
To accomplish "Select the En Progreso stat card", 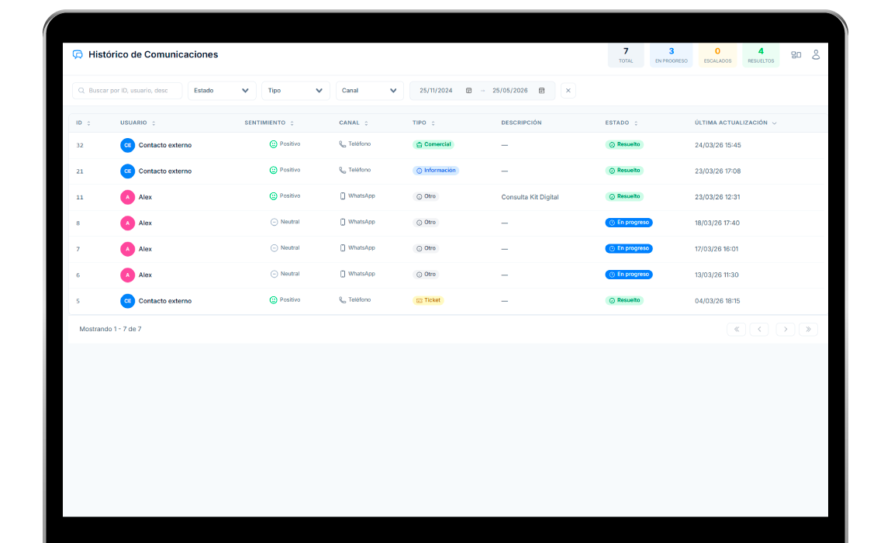I will click(671, 55).
